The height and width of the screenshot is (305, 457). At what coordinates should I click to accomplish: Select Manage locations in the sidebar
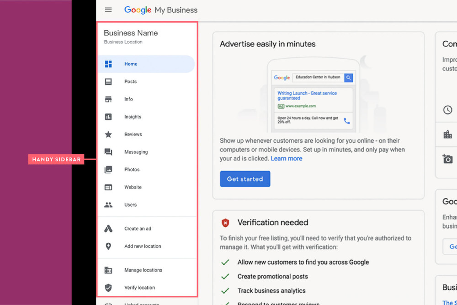point(146,270)
